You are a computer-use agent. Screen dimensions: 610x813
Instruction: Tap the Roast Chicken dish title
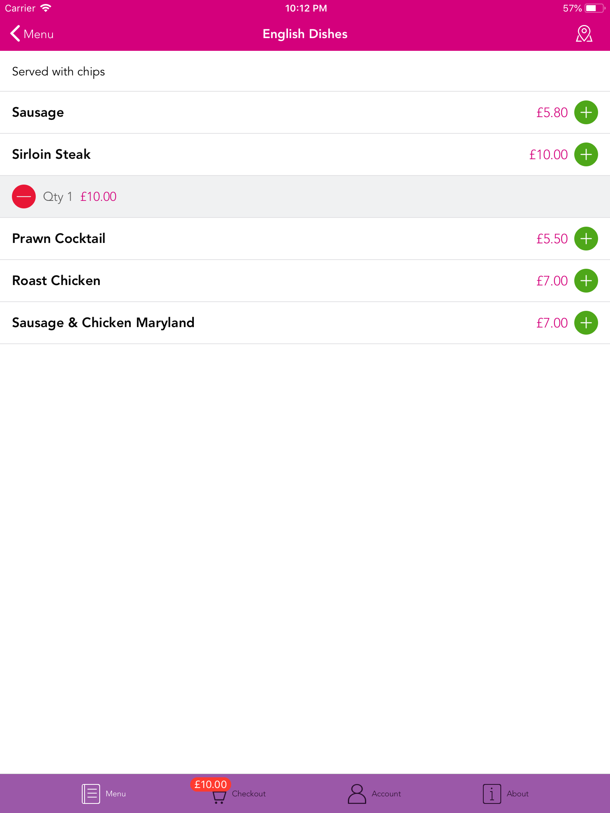(x=56, y=281)
